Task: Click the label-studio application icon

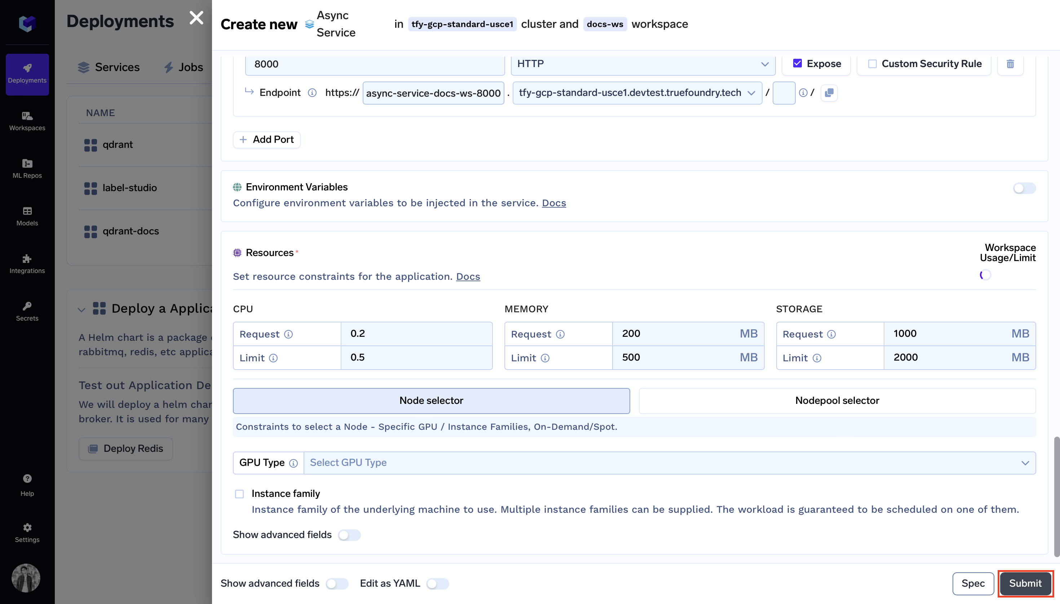Action: point(90,188)
